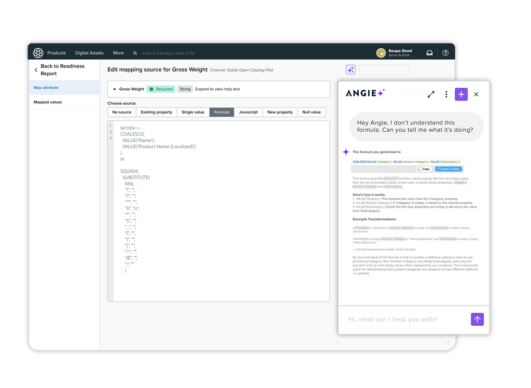Expand the Gross Weight help text triangle

tap(115, 89)
